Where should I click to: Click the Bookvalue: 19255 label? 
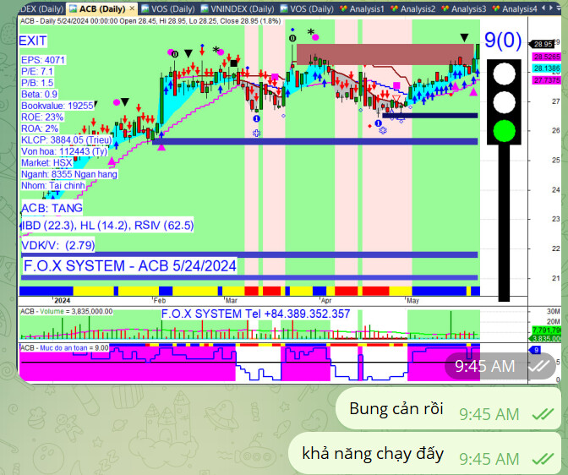coord(57,106)
